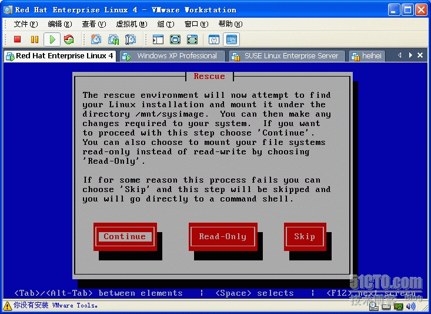Click the 你没有安装 VMware Tools message
The image size is (431, 314).
tap(55, 305)
